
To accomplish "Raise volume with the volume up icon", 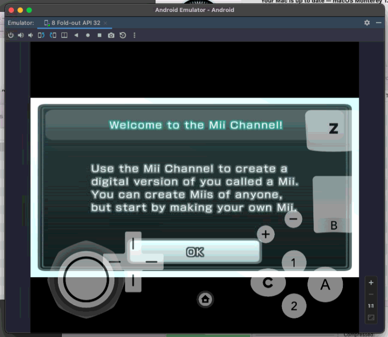I will point(21,35).
